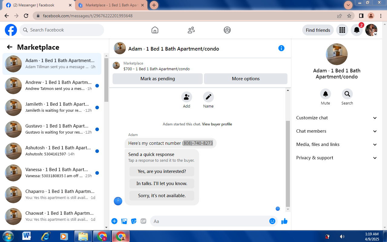Switch to the Marketplace - 1 Bed 1 Bath tab
Viewport: 387px width, 242px height.
[112, 5]
